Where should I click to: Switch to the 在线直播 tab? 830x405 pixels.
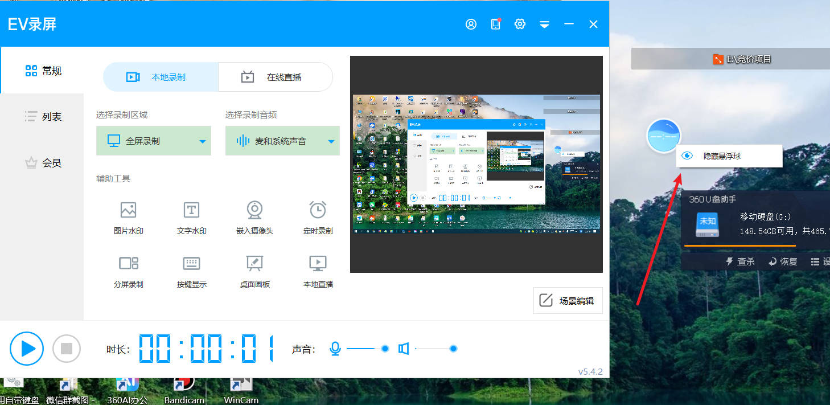coord(276,77)
